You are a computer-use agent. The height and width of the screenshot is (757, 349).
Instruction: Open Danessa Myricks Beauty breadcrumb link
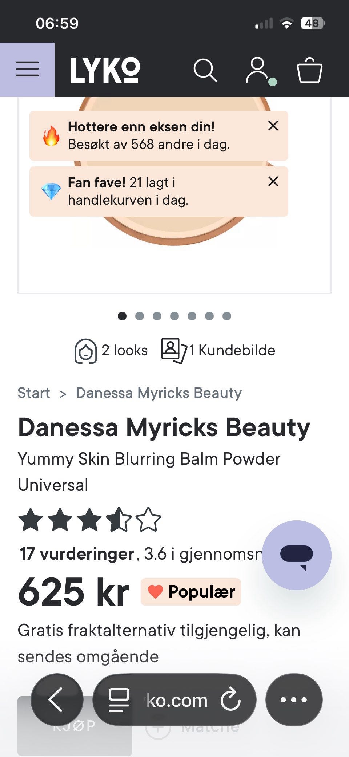pos(159,393)
